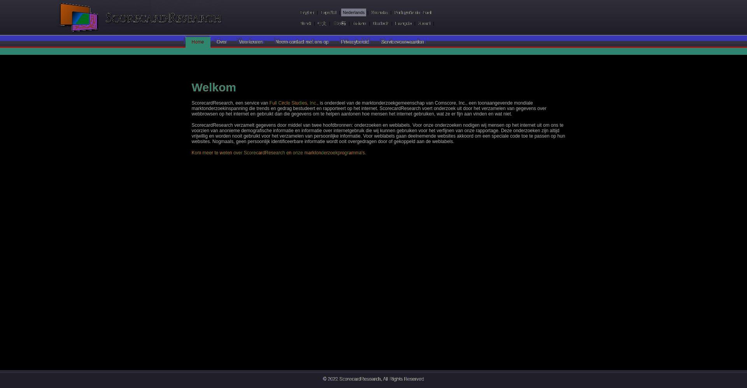Open the Privacybeleid tab
Viewport: 747px width, 388px height.
click(x=355, y=42)
